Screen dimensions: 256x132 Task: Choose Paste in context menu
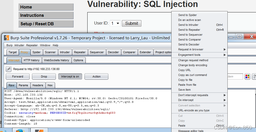point(199,126)
